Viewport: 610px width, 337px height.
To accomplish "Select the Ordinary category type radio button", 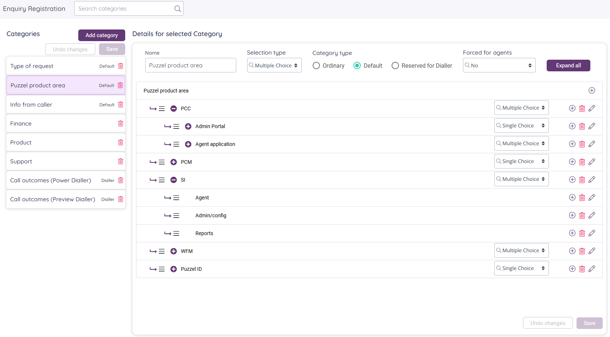I will (316, 66).
